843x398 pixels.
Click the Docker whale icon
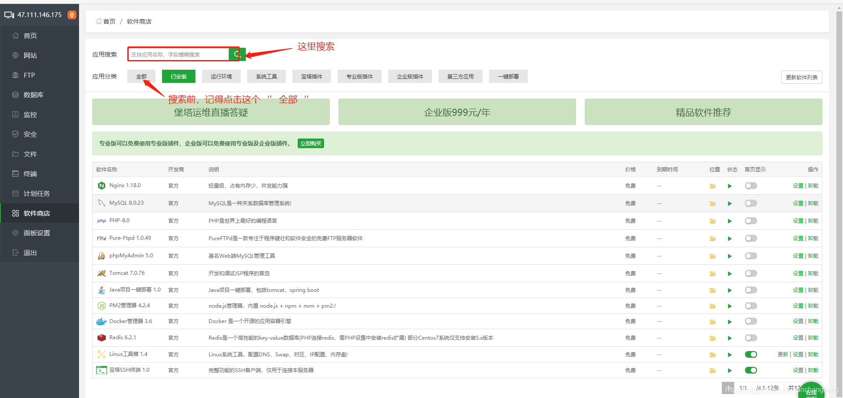tap(101, 322)
